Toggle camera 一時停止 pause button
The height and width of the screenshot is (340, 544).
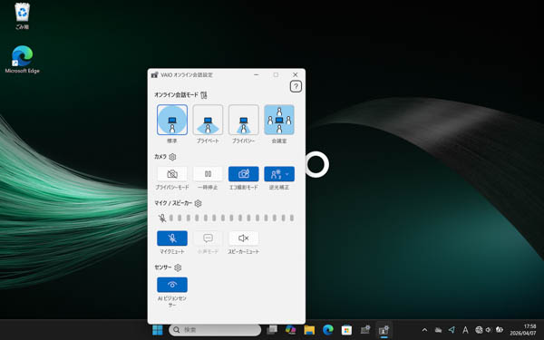click(208, 174)
